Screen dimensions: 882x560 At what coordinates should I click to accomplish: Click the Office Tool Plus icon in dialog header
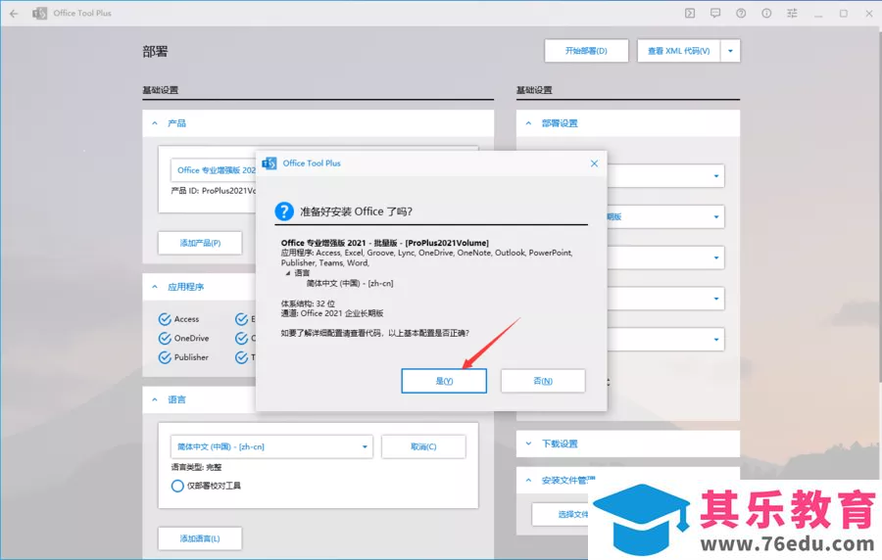coord(269,163)
